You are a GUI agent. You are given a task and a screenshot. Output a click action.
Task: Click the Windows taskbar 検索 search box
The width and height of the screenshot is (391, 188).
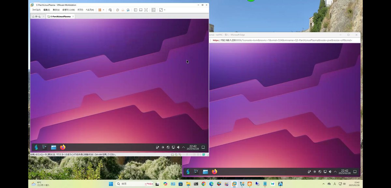pyautogui.click(x=135, y=184)
